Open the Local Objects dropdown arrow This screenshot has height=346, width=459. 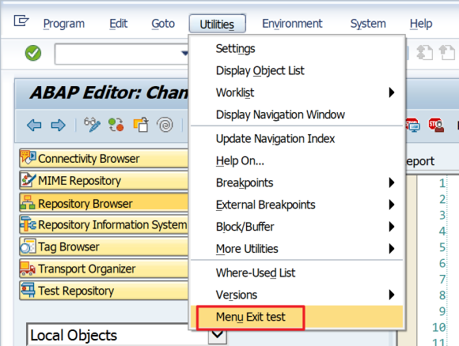coord(218,336)
